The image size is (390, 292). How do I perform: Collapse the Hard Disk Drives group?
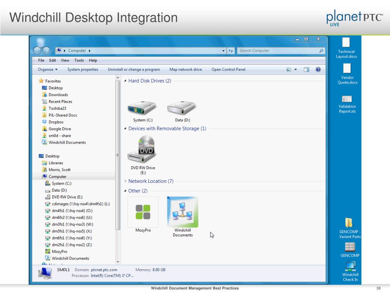125,81
